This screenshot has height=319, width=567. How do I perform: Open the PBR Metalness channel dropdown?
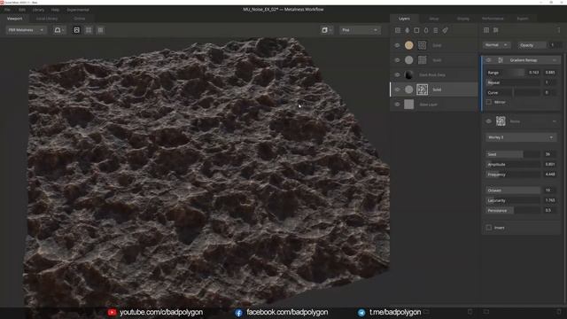tap(26, 30)
